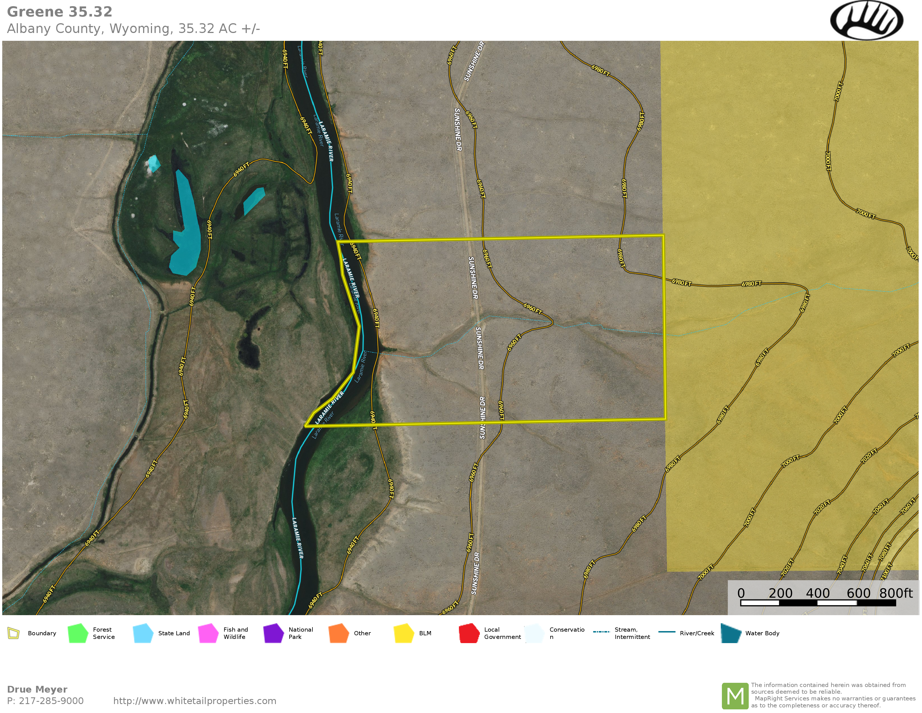
Task: Click the State Land blue legend swatch
Action: coord(143,633)
